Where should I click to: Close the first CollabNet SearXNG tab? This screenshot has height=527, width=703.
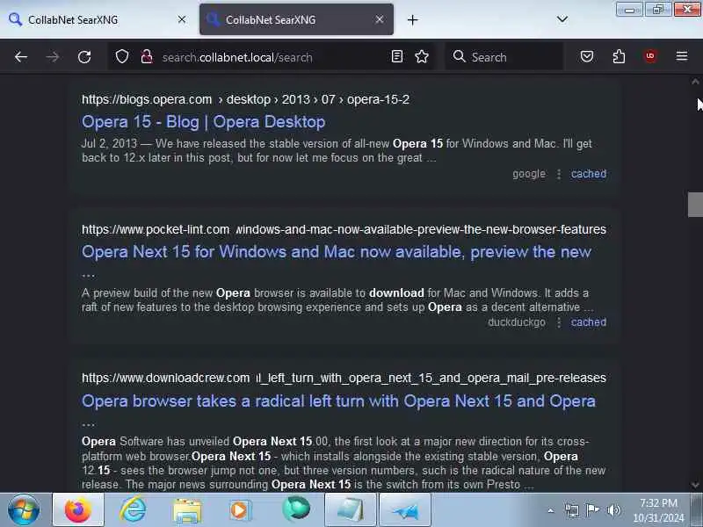[x=182, y=19]
